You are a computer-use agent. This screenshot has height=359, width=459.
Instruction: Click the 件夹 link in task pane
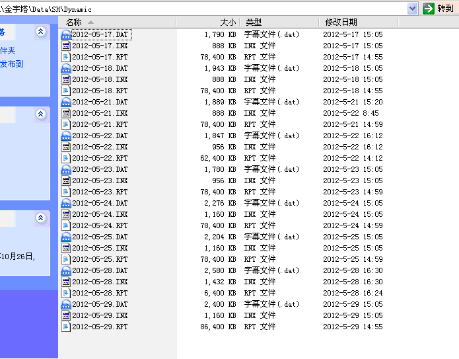8,51
